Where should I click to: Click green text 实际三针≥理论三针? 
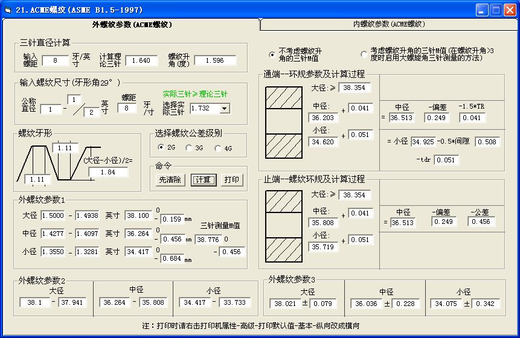coord(195,94)
